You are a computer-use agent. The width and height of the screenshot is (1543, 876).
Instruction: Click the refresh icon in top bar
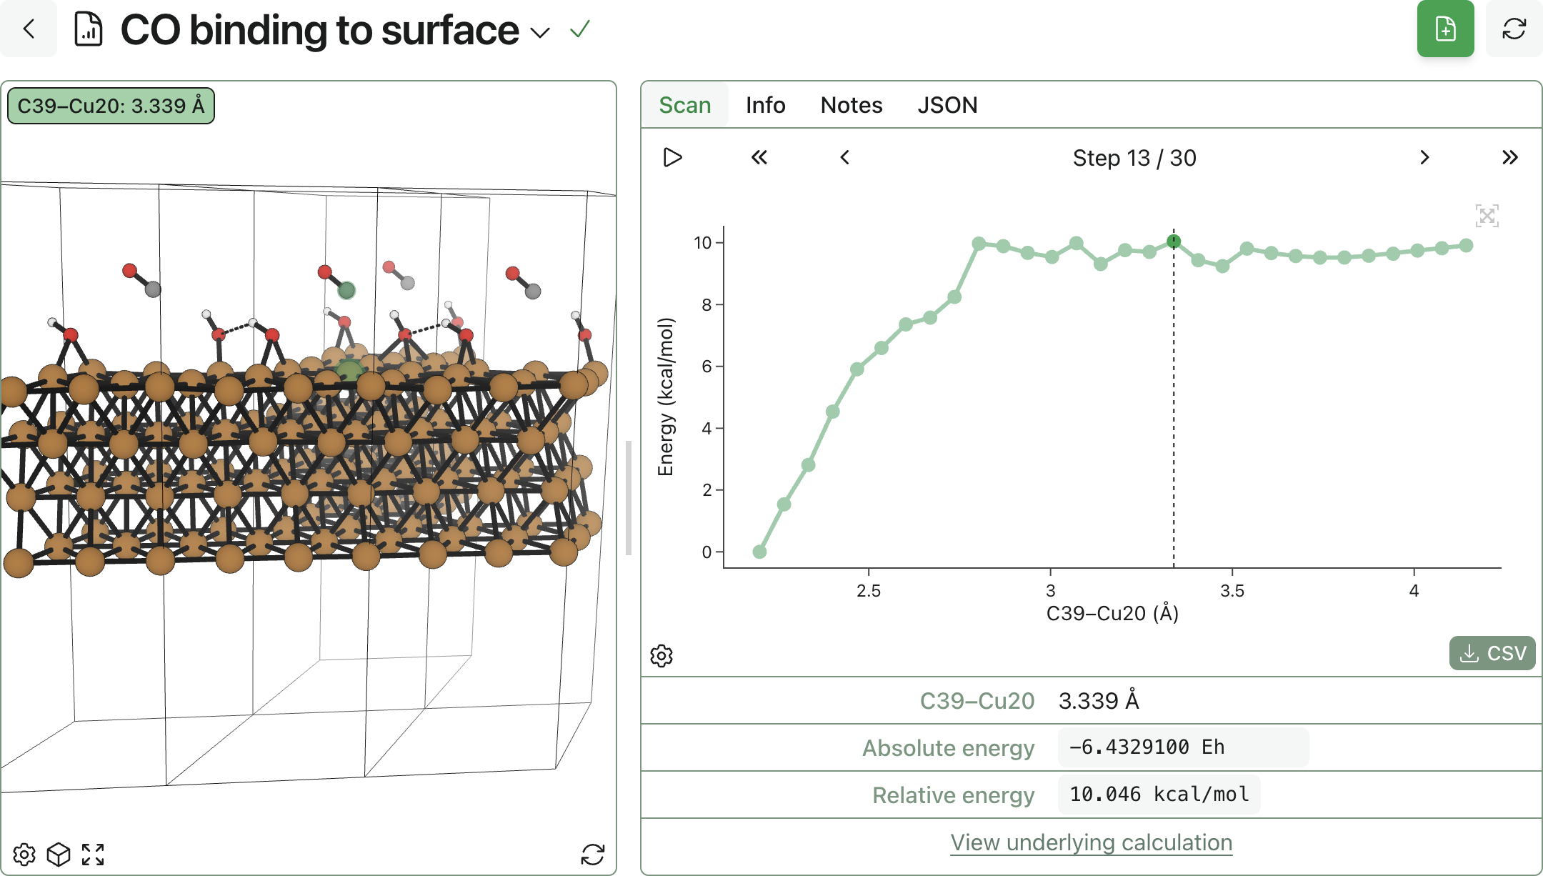click(x=1514, y=29)
